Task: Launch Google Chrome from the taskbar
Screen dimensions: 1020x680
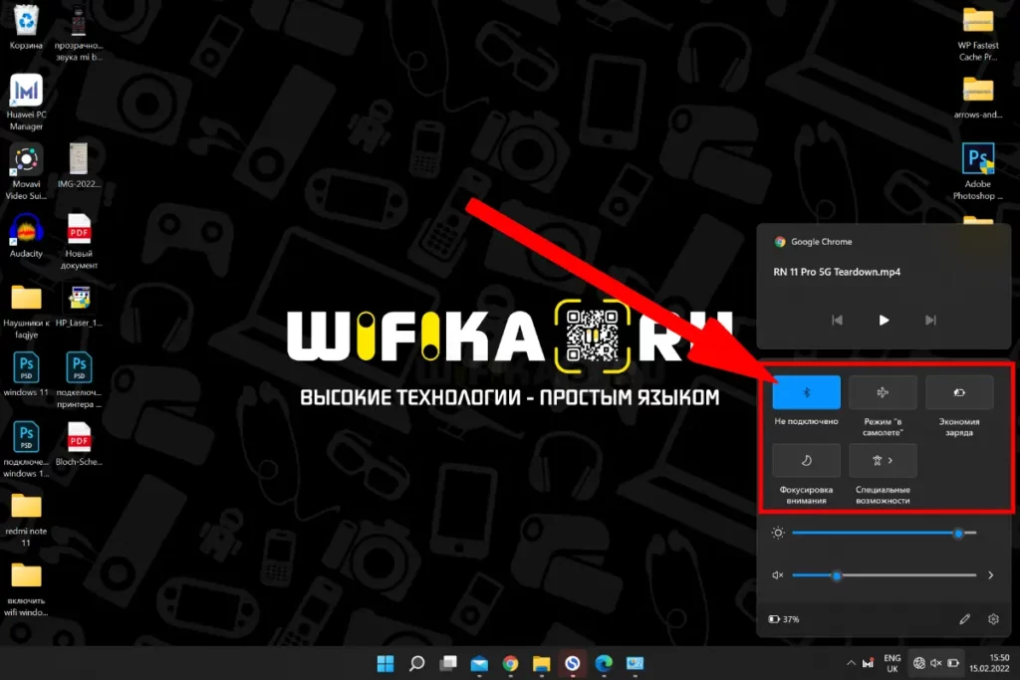Action: pyautogui.click(x=510, y=663)
